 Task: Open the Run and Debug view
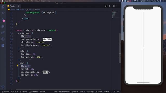tap(3, 26)
